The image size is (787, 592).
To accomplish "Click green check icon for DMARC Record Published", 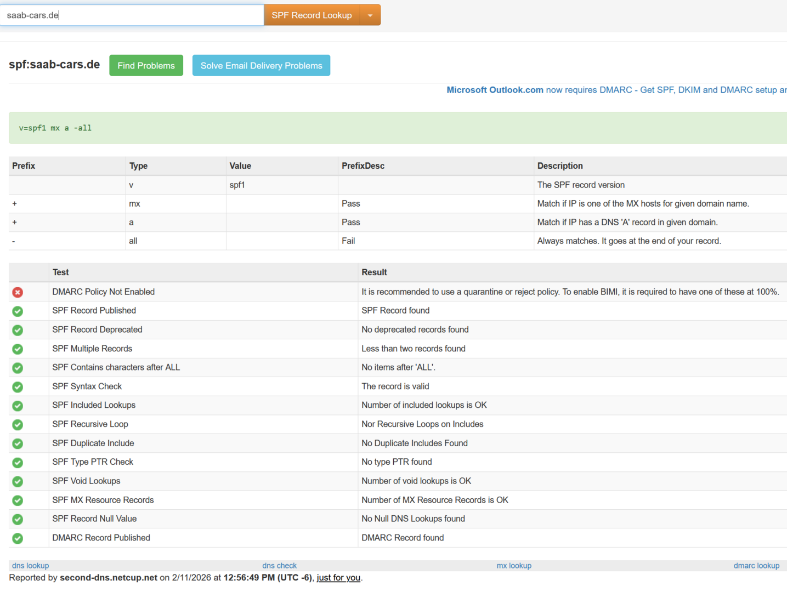I will point(18,538).
